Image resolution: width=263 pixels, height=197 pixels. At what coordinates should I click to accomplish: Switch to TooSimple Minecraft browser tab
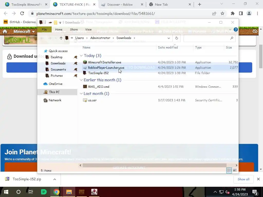click(26, 5)
